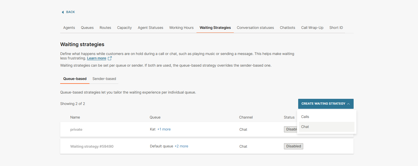Open Waiting strategy #59490

click(x=92, y=147)
